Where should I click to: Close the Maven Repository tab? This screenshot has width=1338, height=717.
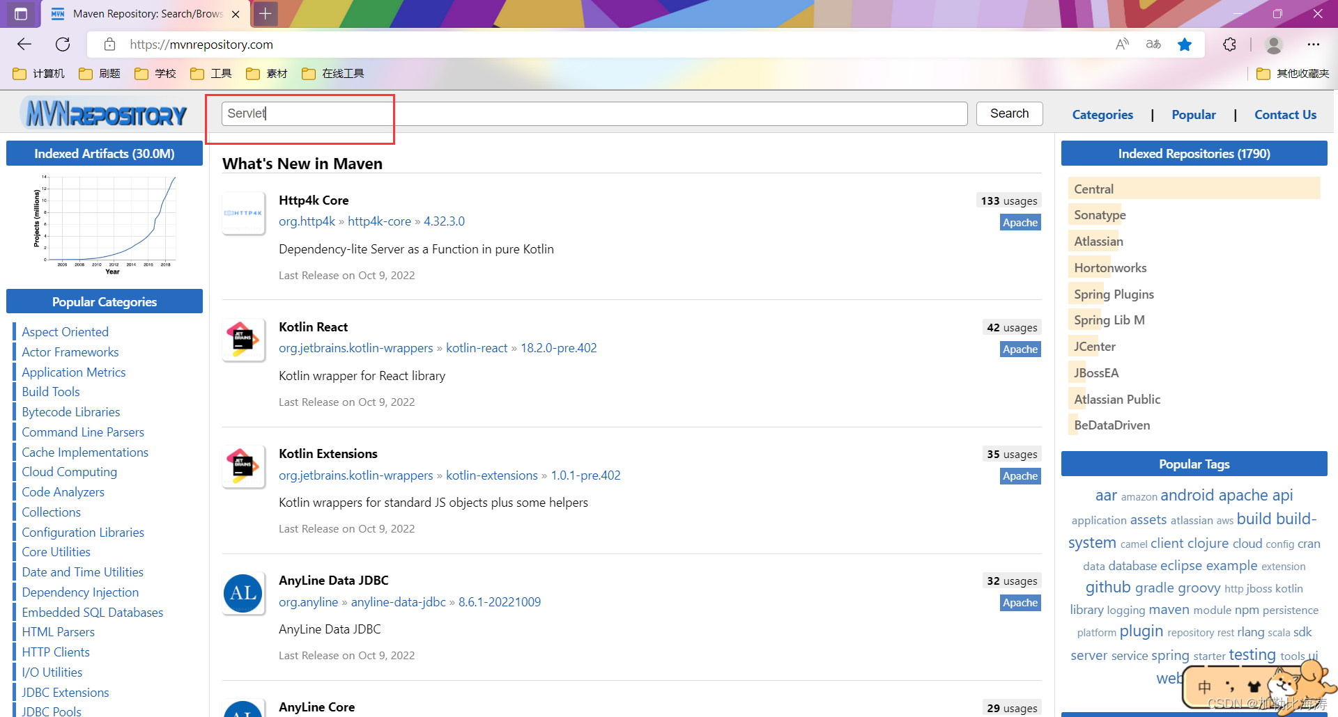pyautogui.click(x=236, y=14)
